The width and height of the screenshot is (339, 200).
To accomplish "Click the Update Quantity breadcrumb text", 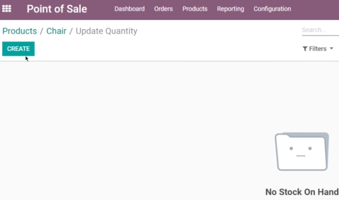I will pyautogui.click(x=106, y=31).
